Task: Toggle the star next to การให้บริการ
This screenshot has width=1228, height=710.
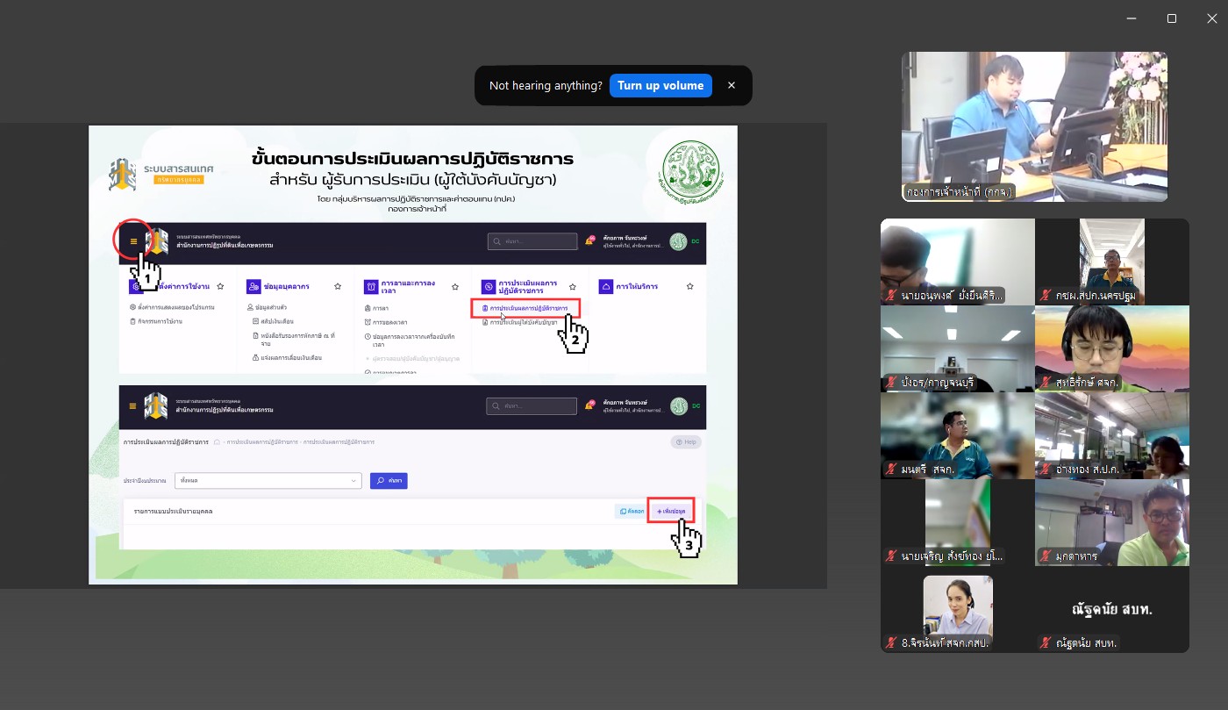Action: click(x=690, y=286)
